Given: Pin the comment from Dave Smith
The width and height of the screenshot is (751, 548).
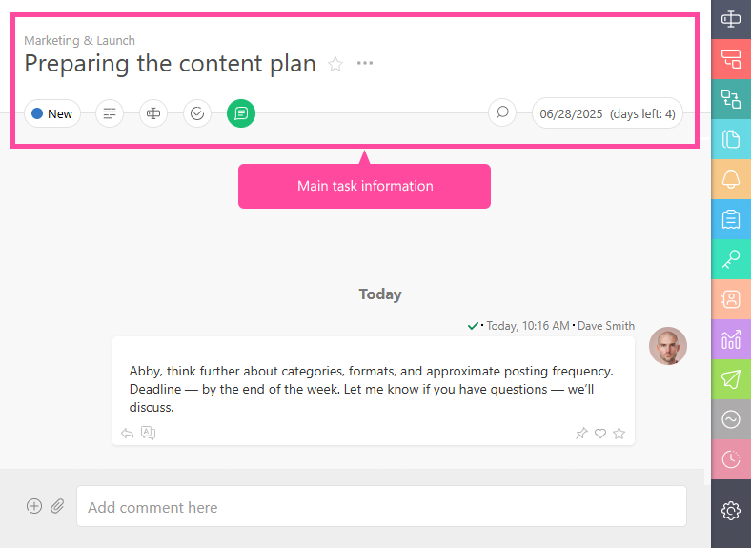Looking at the screenshot, I should pos(581,434).
